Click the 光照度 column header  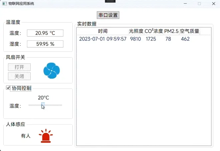136,31
